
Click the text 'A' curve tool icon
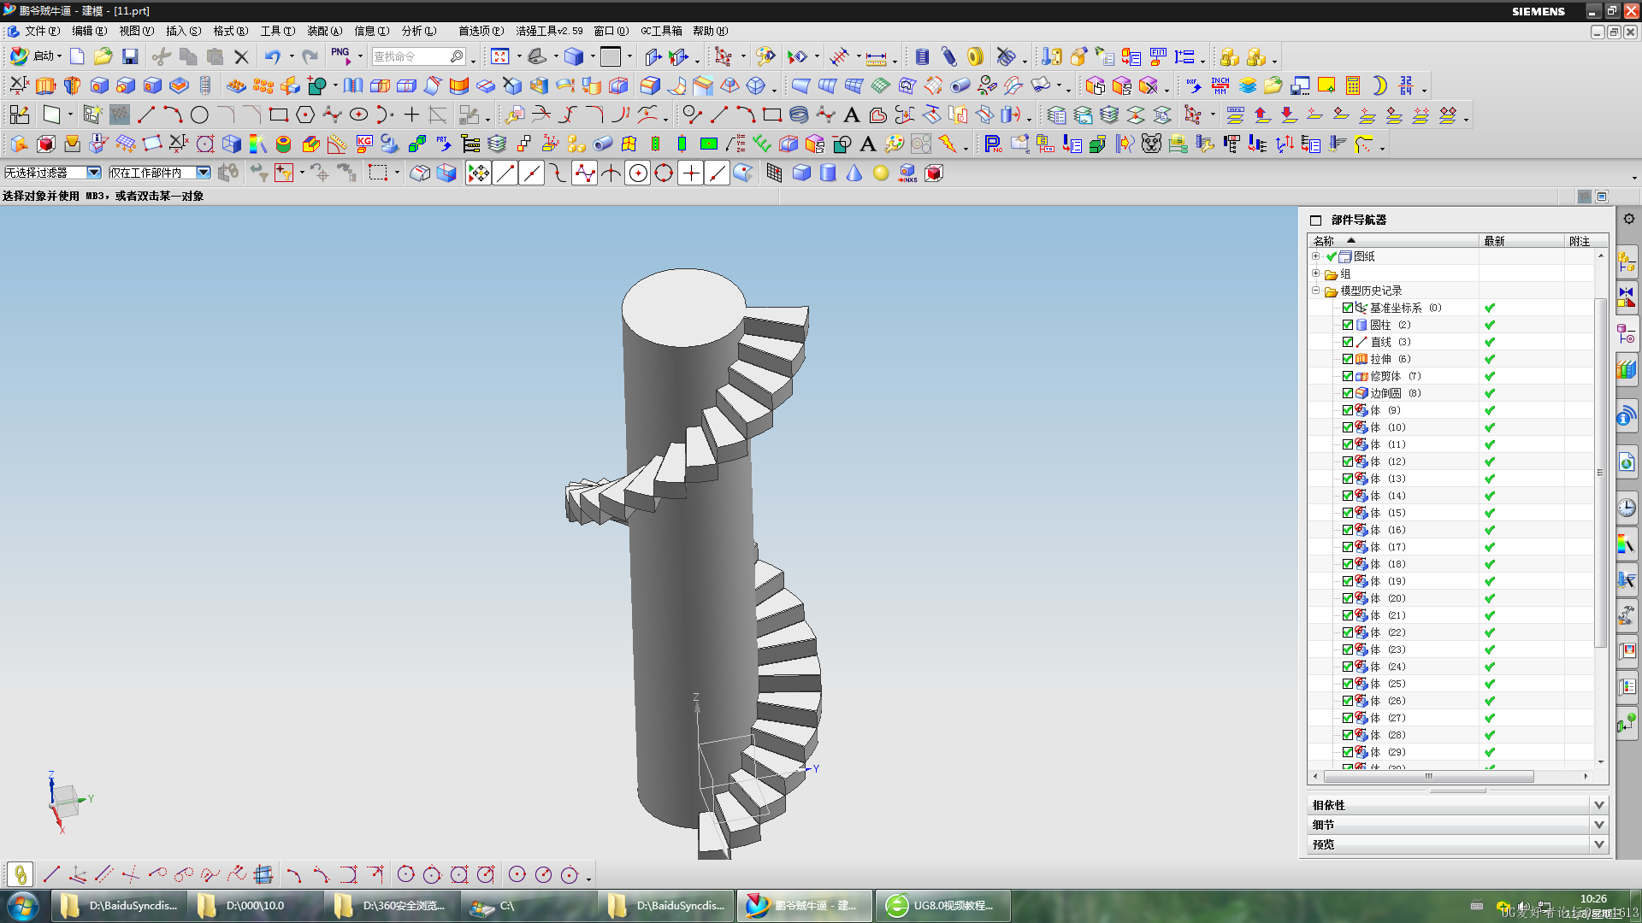[851, 115]
